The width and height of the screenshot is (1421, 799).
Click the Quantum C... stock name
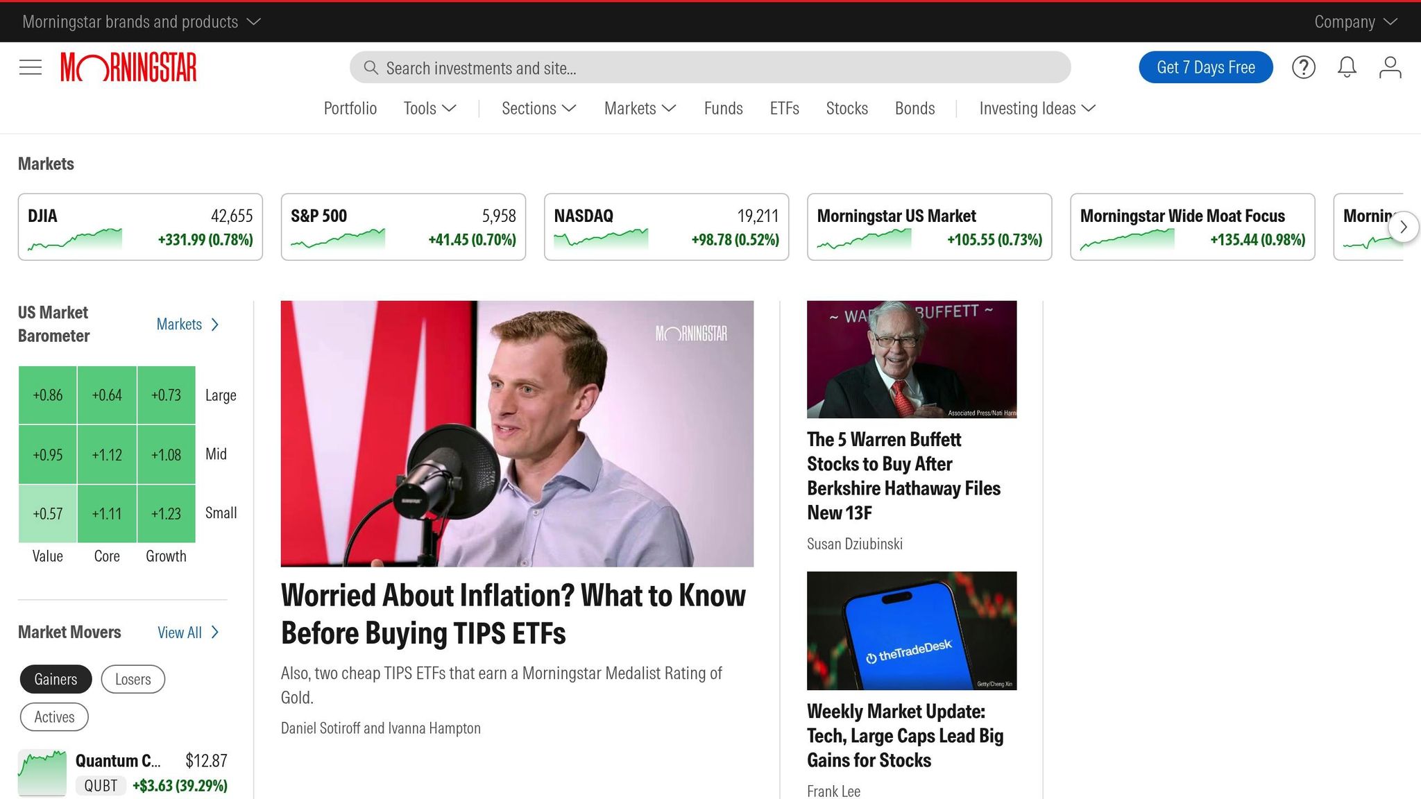click(118, 761)
